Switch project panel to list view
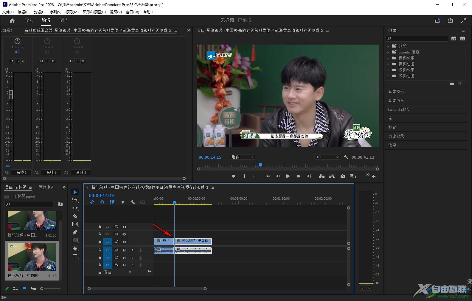The height and width of the screenshot is (301, 472). click(16, 289)
